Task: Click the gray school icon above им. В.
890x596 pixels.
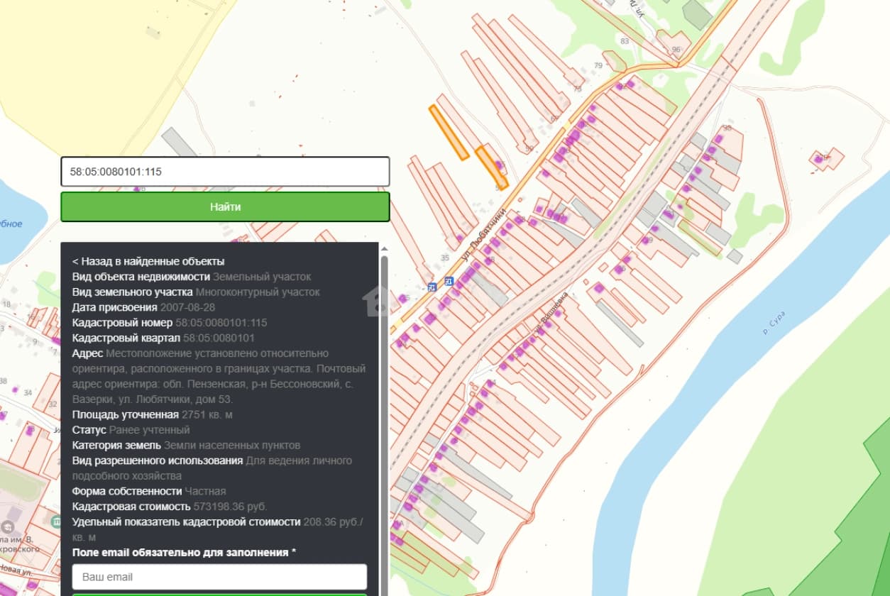Action: pos(8,528)
